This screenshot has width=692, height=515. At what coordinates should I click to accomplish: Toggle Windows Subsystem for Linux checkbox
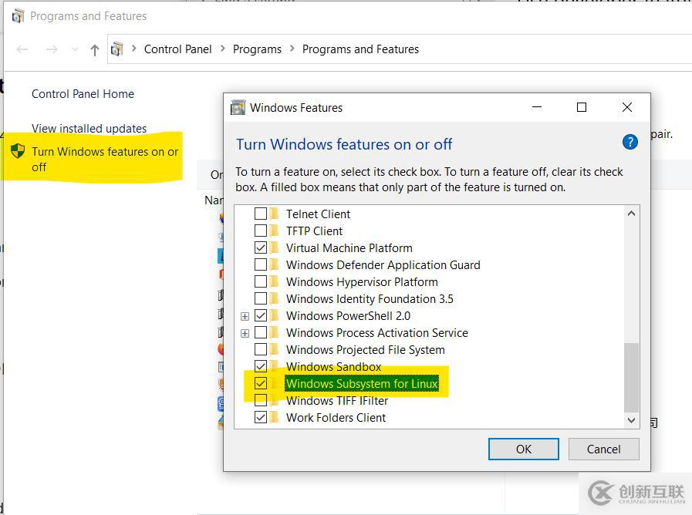tap(261, 384)
